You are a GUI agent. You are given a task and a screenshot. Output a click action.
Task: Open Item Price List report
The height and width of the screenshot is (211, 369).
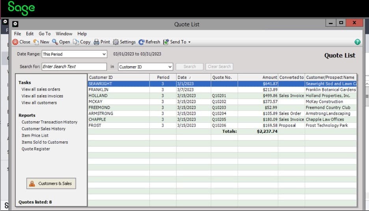point(35,135)
